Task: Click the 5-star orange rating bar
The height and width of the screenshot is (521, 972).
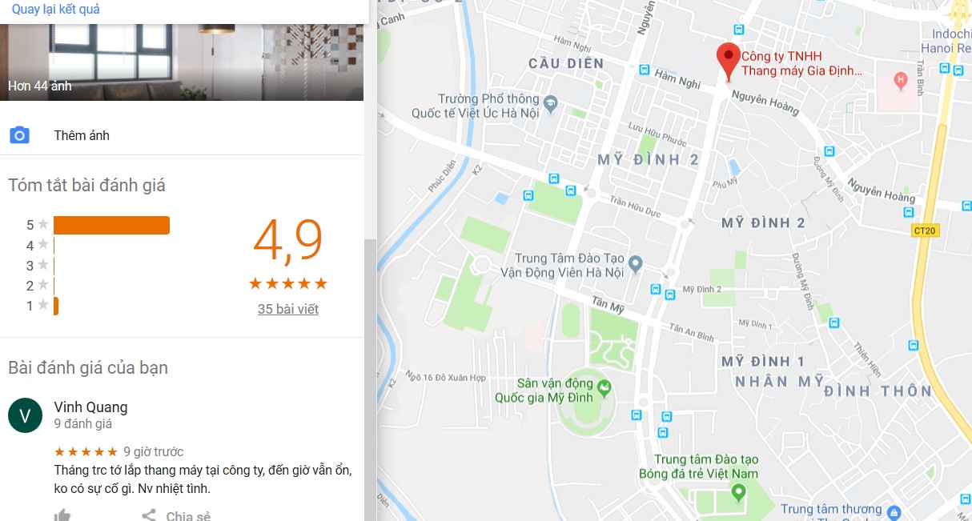Action: click(111, 225)
